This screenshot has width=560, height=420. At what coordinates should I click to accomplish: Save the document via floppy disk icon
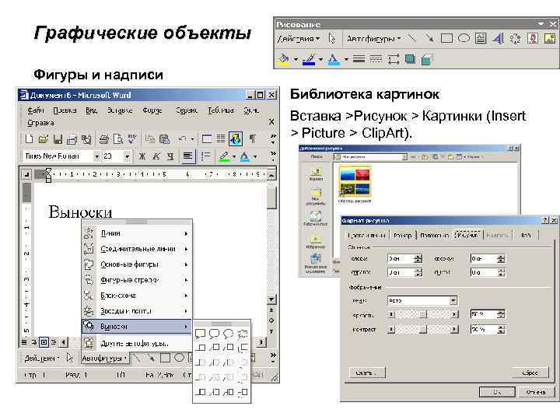[58, 139]
